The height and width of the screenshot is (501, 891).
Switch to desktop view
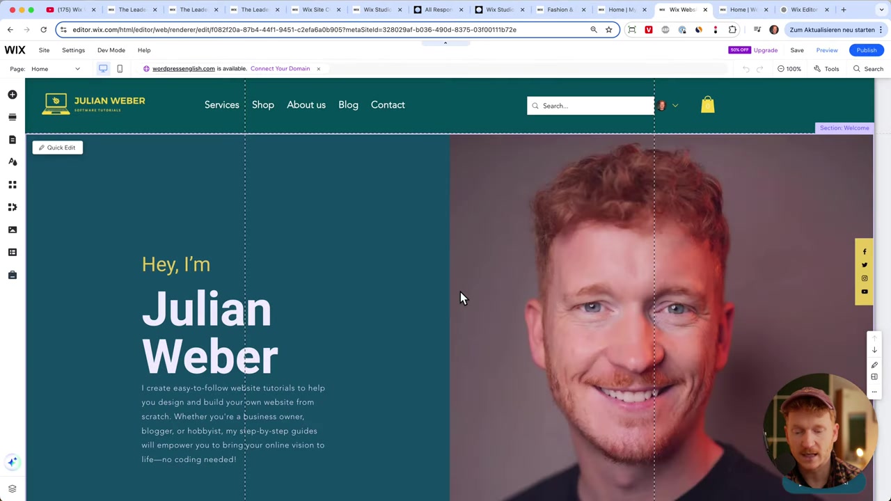[x=103, y=69]
